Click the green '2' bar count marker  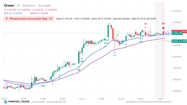[x=53, y=84]
